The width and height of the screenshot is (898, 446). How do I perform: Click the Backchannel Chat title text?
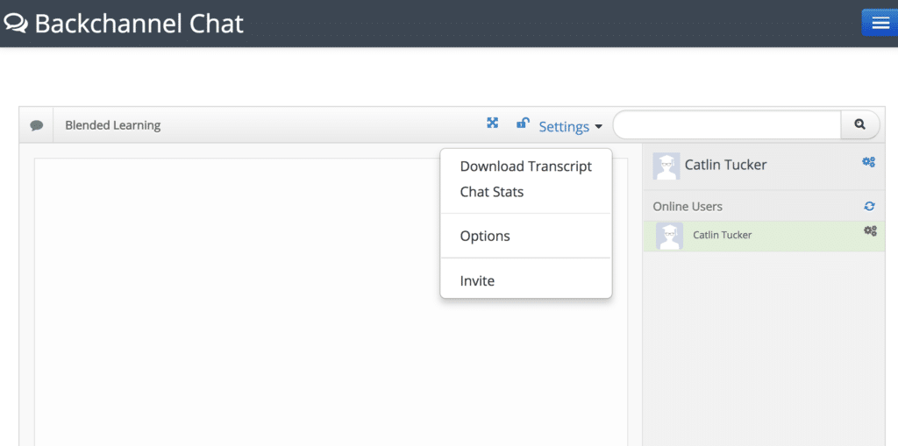(x=139, y=24)
